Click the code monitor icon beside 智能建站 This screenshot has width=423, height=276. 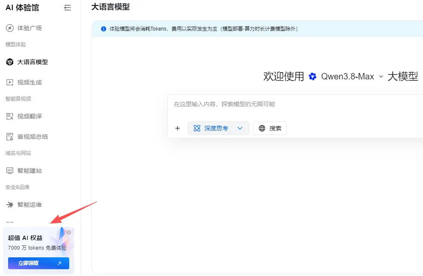click(x=10, y=171)
